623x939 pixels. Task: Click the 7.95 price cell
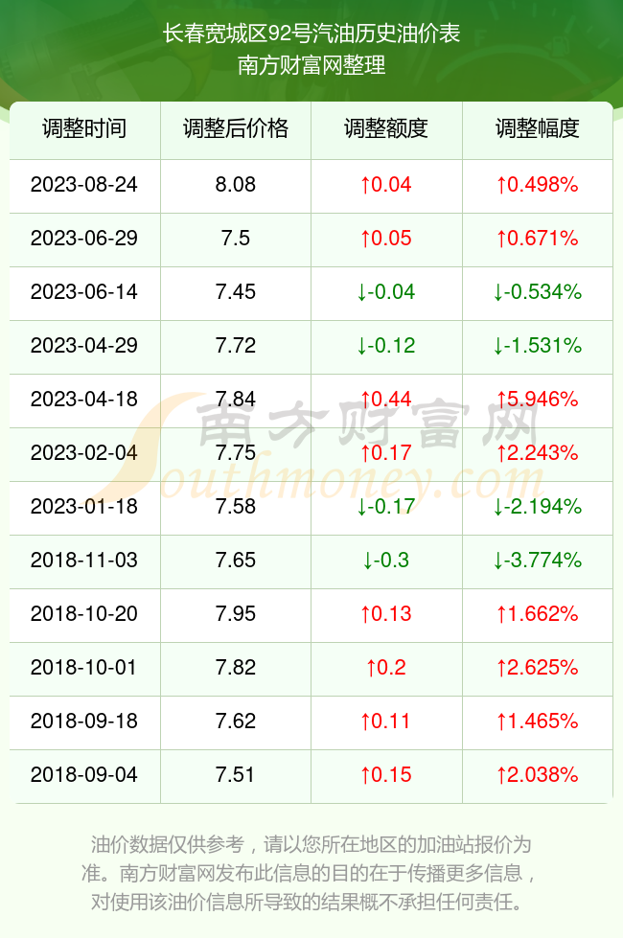(236, 614)
